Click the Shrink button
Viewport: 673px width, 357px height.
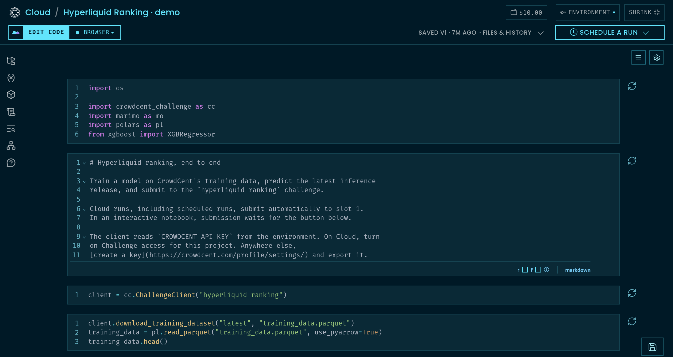[x=644, y=13]
